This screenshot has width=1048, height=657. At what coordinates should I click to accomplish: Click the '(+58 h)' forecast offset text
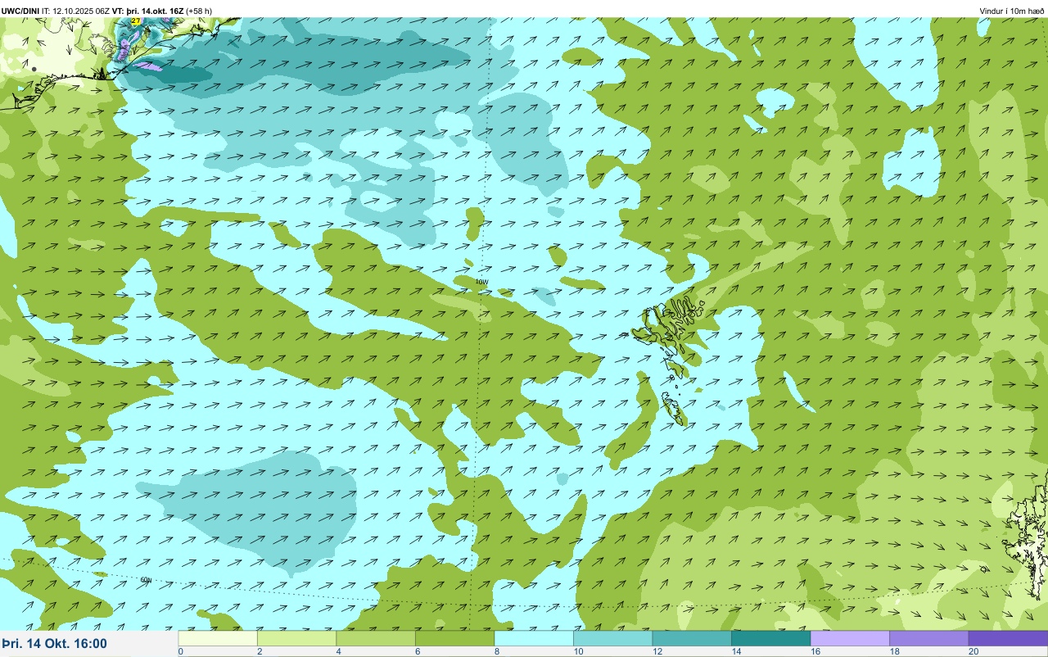tap(200, 11)
